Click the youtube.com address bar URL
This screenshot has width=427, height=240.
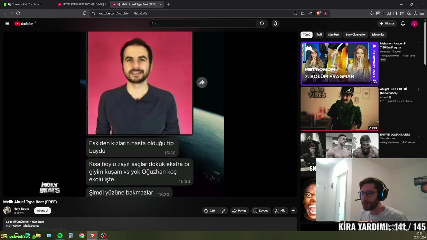click(x=123, y=13)
